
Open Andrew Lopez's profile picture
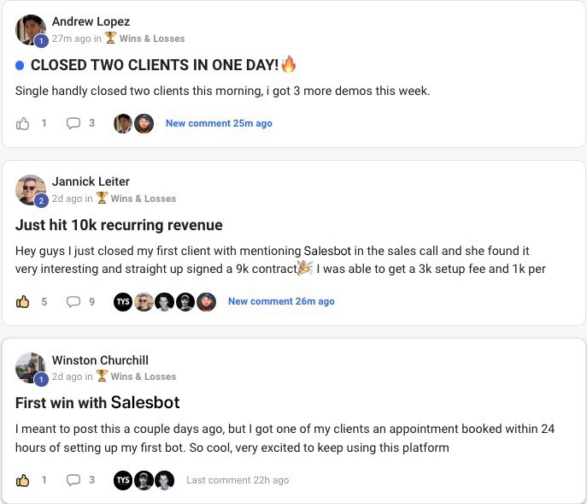click(x=31, y=30)
